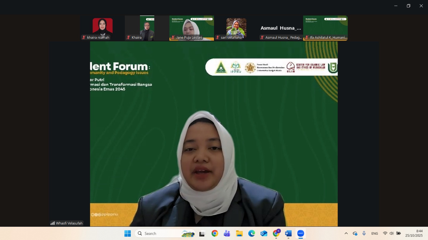Open the ENG input language switcher
The height and width of the screenshot is (240, 428).
(x=374, y=234)
